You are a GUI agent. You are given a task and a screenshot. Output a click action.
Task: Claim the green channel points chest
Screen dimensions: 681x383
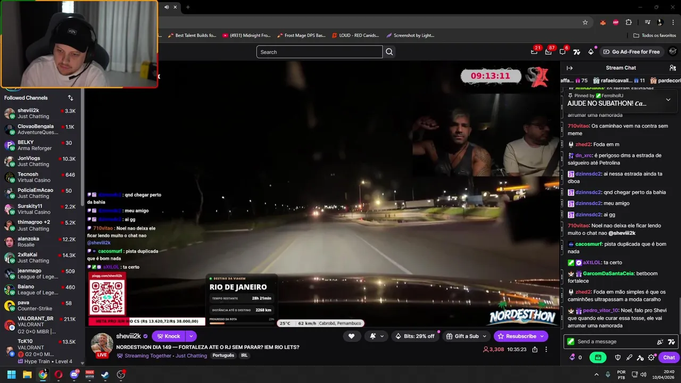tap(598, 357)
